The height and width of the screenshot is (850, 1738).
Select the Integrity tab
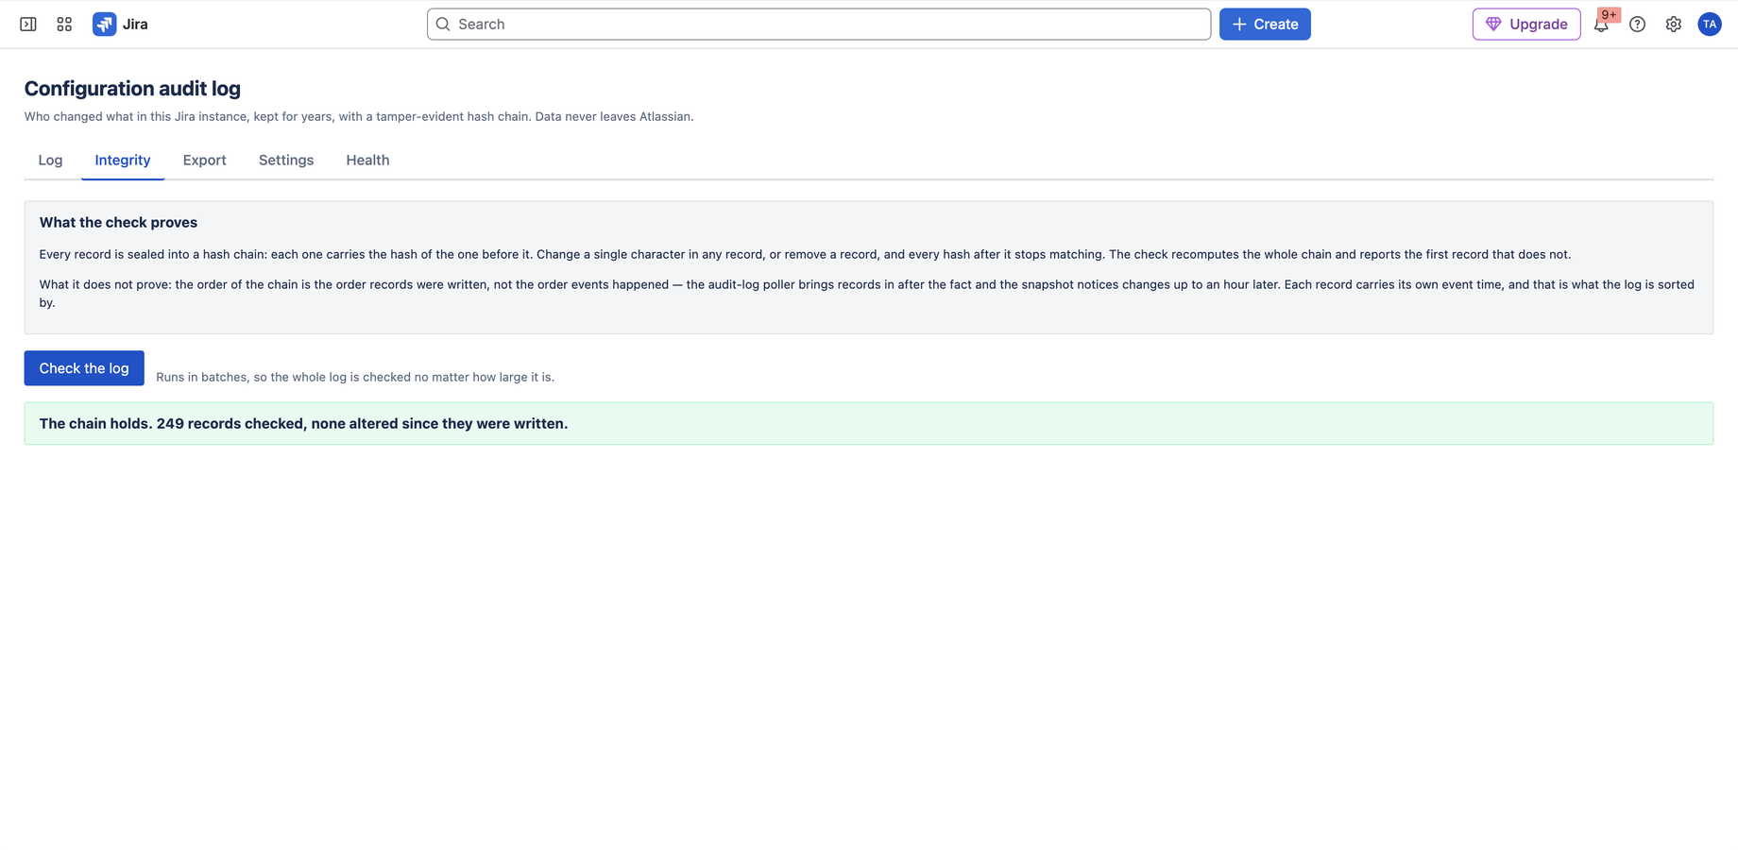point(123,161)
